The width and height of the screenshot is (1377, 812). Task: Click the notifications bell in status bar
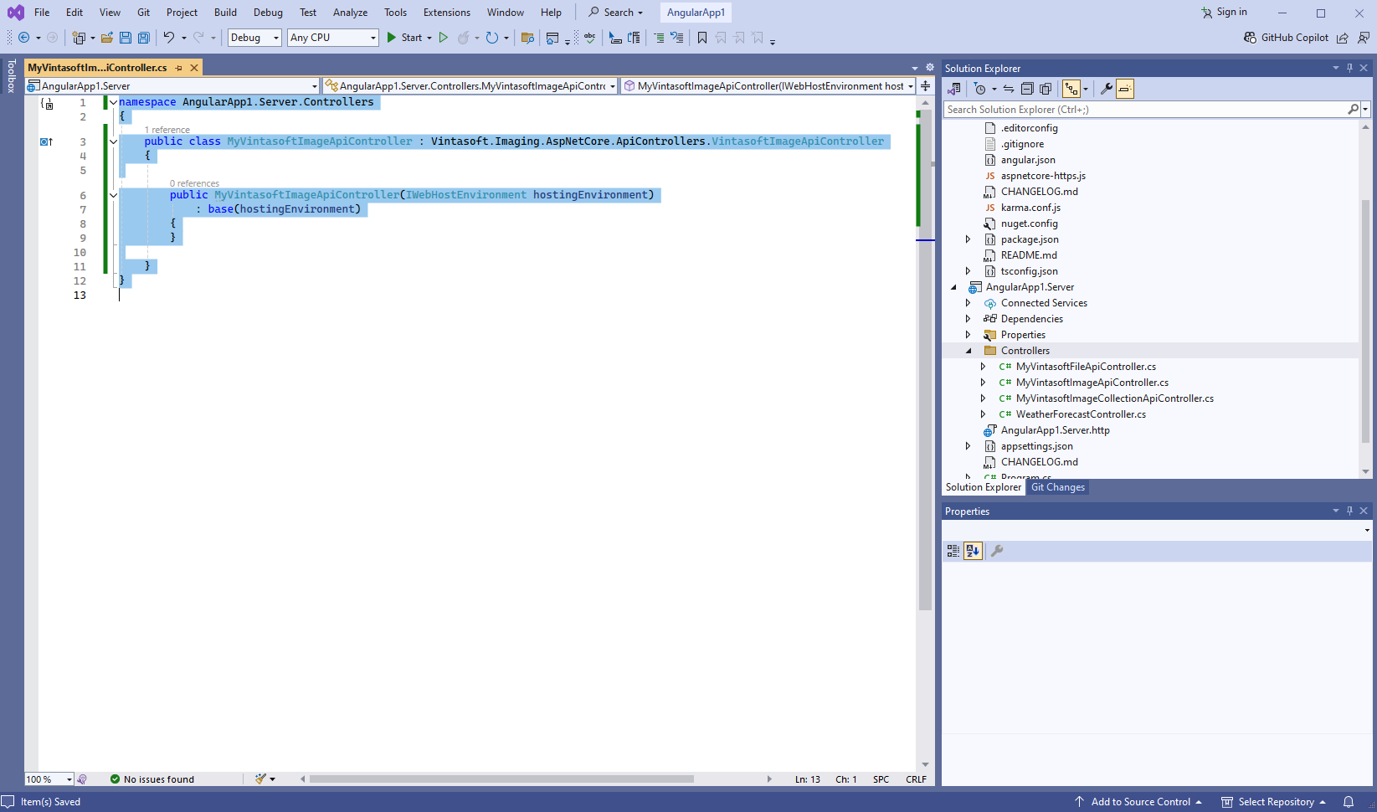1349,802
